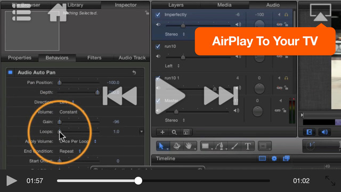Select the Text tool icon
The image size is (341, 192).
pyautogui.click(x=248, y=146)
